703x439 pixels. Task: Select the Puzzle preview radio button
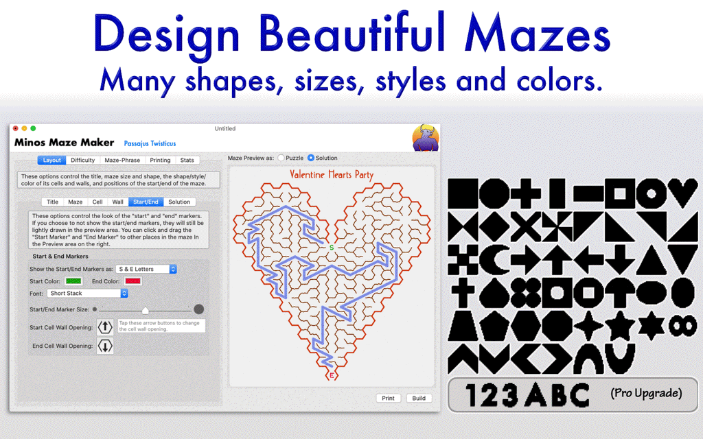pyautogui.click(x=281, y=158)
